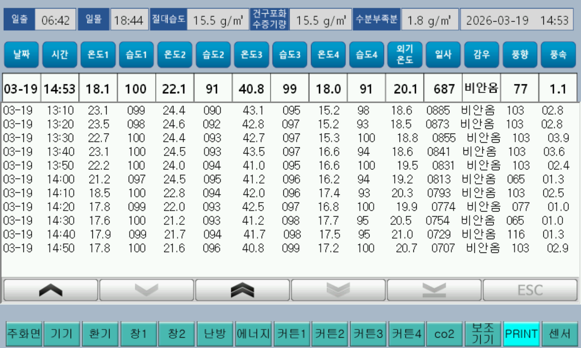This screenshot has height=348, width=581.
Task: Switch to the 기기 tab
Action: tap(62, 333)
